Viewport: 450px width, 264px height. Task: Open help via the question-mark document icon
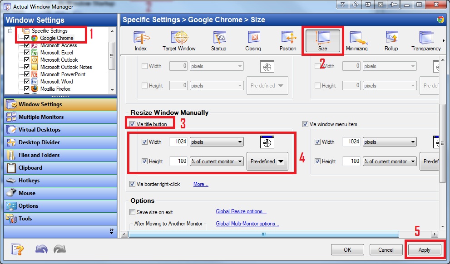(17, 249)
